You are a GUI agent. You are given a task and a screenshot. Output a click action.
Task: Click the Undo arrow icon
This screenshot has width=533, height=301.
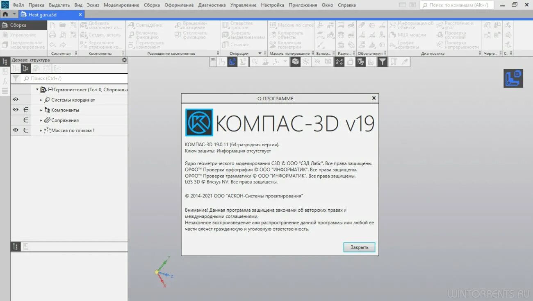click(x=52, y=45)
